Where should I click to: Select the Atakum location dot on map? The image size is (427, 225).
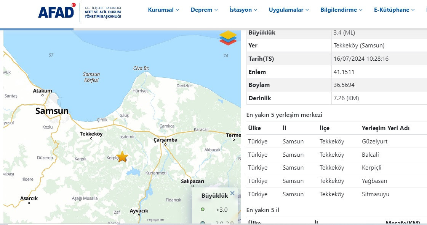[43, 95]
